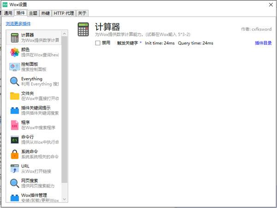
Task: Open the HTTP 代理 proxy tab
Action: pyautogui.click(x=64, y=13)
